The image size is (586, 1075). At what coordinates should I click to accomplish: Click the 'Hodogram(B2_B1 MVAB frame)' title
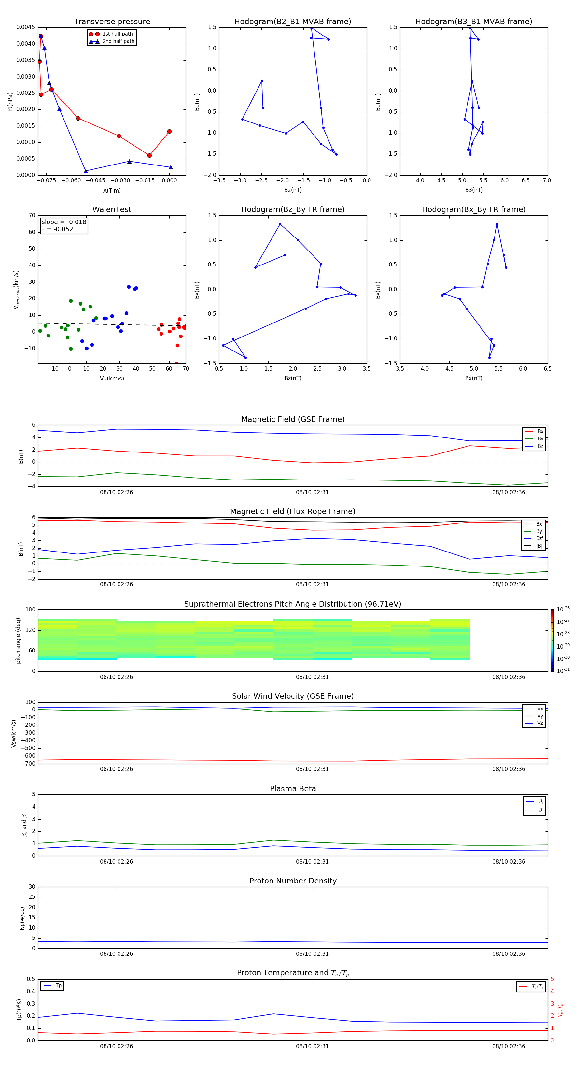tap(293, 21)
